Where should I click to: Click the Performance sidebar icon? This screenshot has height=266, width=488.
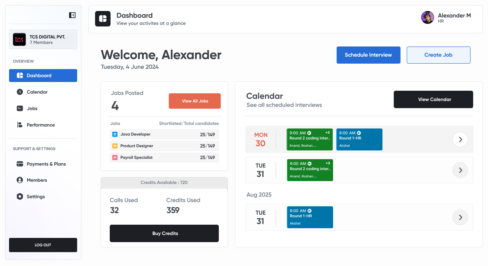[20, 125]
